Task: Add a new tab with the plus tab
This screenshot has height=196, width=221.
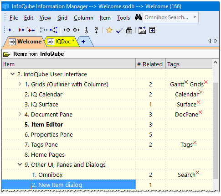Action: (x=83, y=42)
